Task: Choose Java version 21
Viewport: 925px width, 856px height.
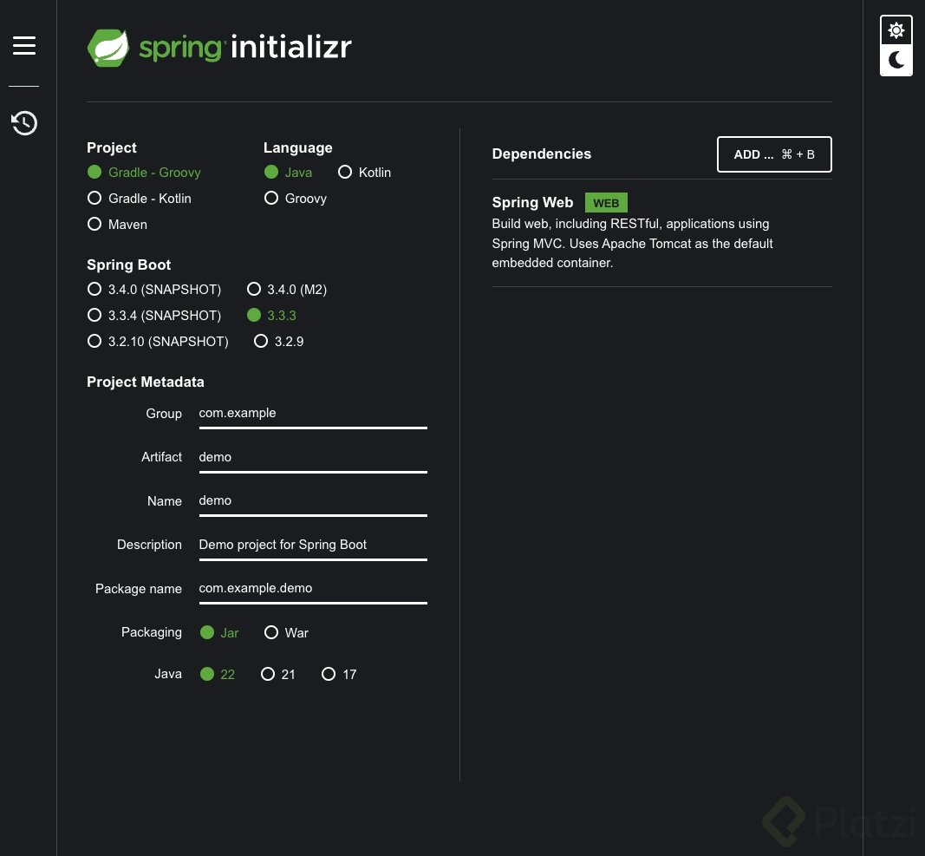Action: (x=278, y=674)
